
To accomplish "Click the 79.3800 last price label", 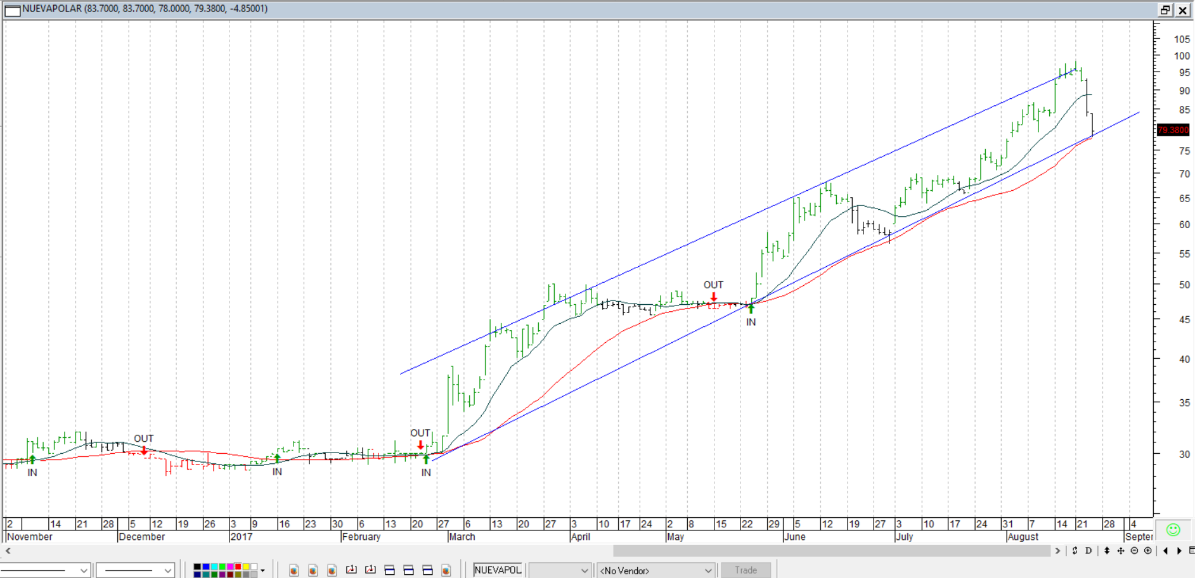I will pyautogui.click(x=1173, y=130).
